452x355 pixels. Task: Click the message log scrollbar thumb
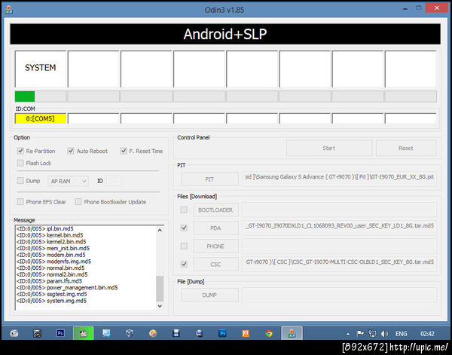160,289
